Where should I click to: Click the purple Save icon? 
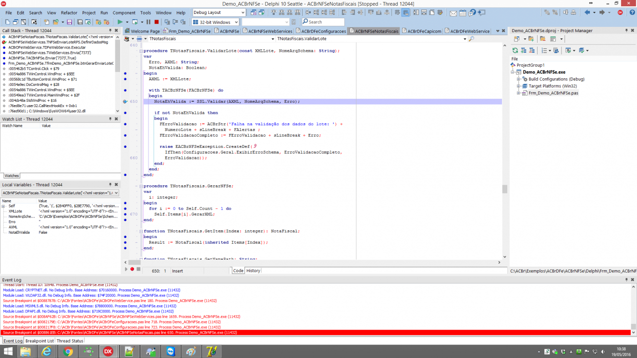coord(70,22)
